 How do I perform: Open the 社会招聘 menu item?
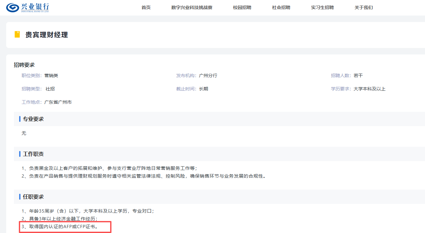[x=281, y=7]
